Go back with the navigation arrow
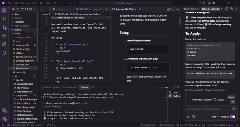Image resolution: width=240 pixels, height=127 pixels. pyautogui.click(x=71, y=3)
